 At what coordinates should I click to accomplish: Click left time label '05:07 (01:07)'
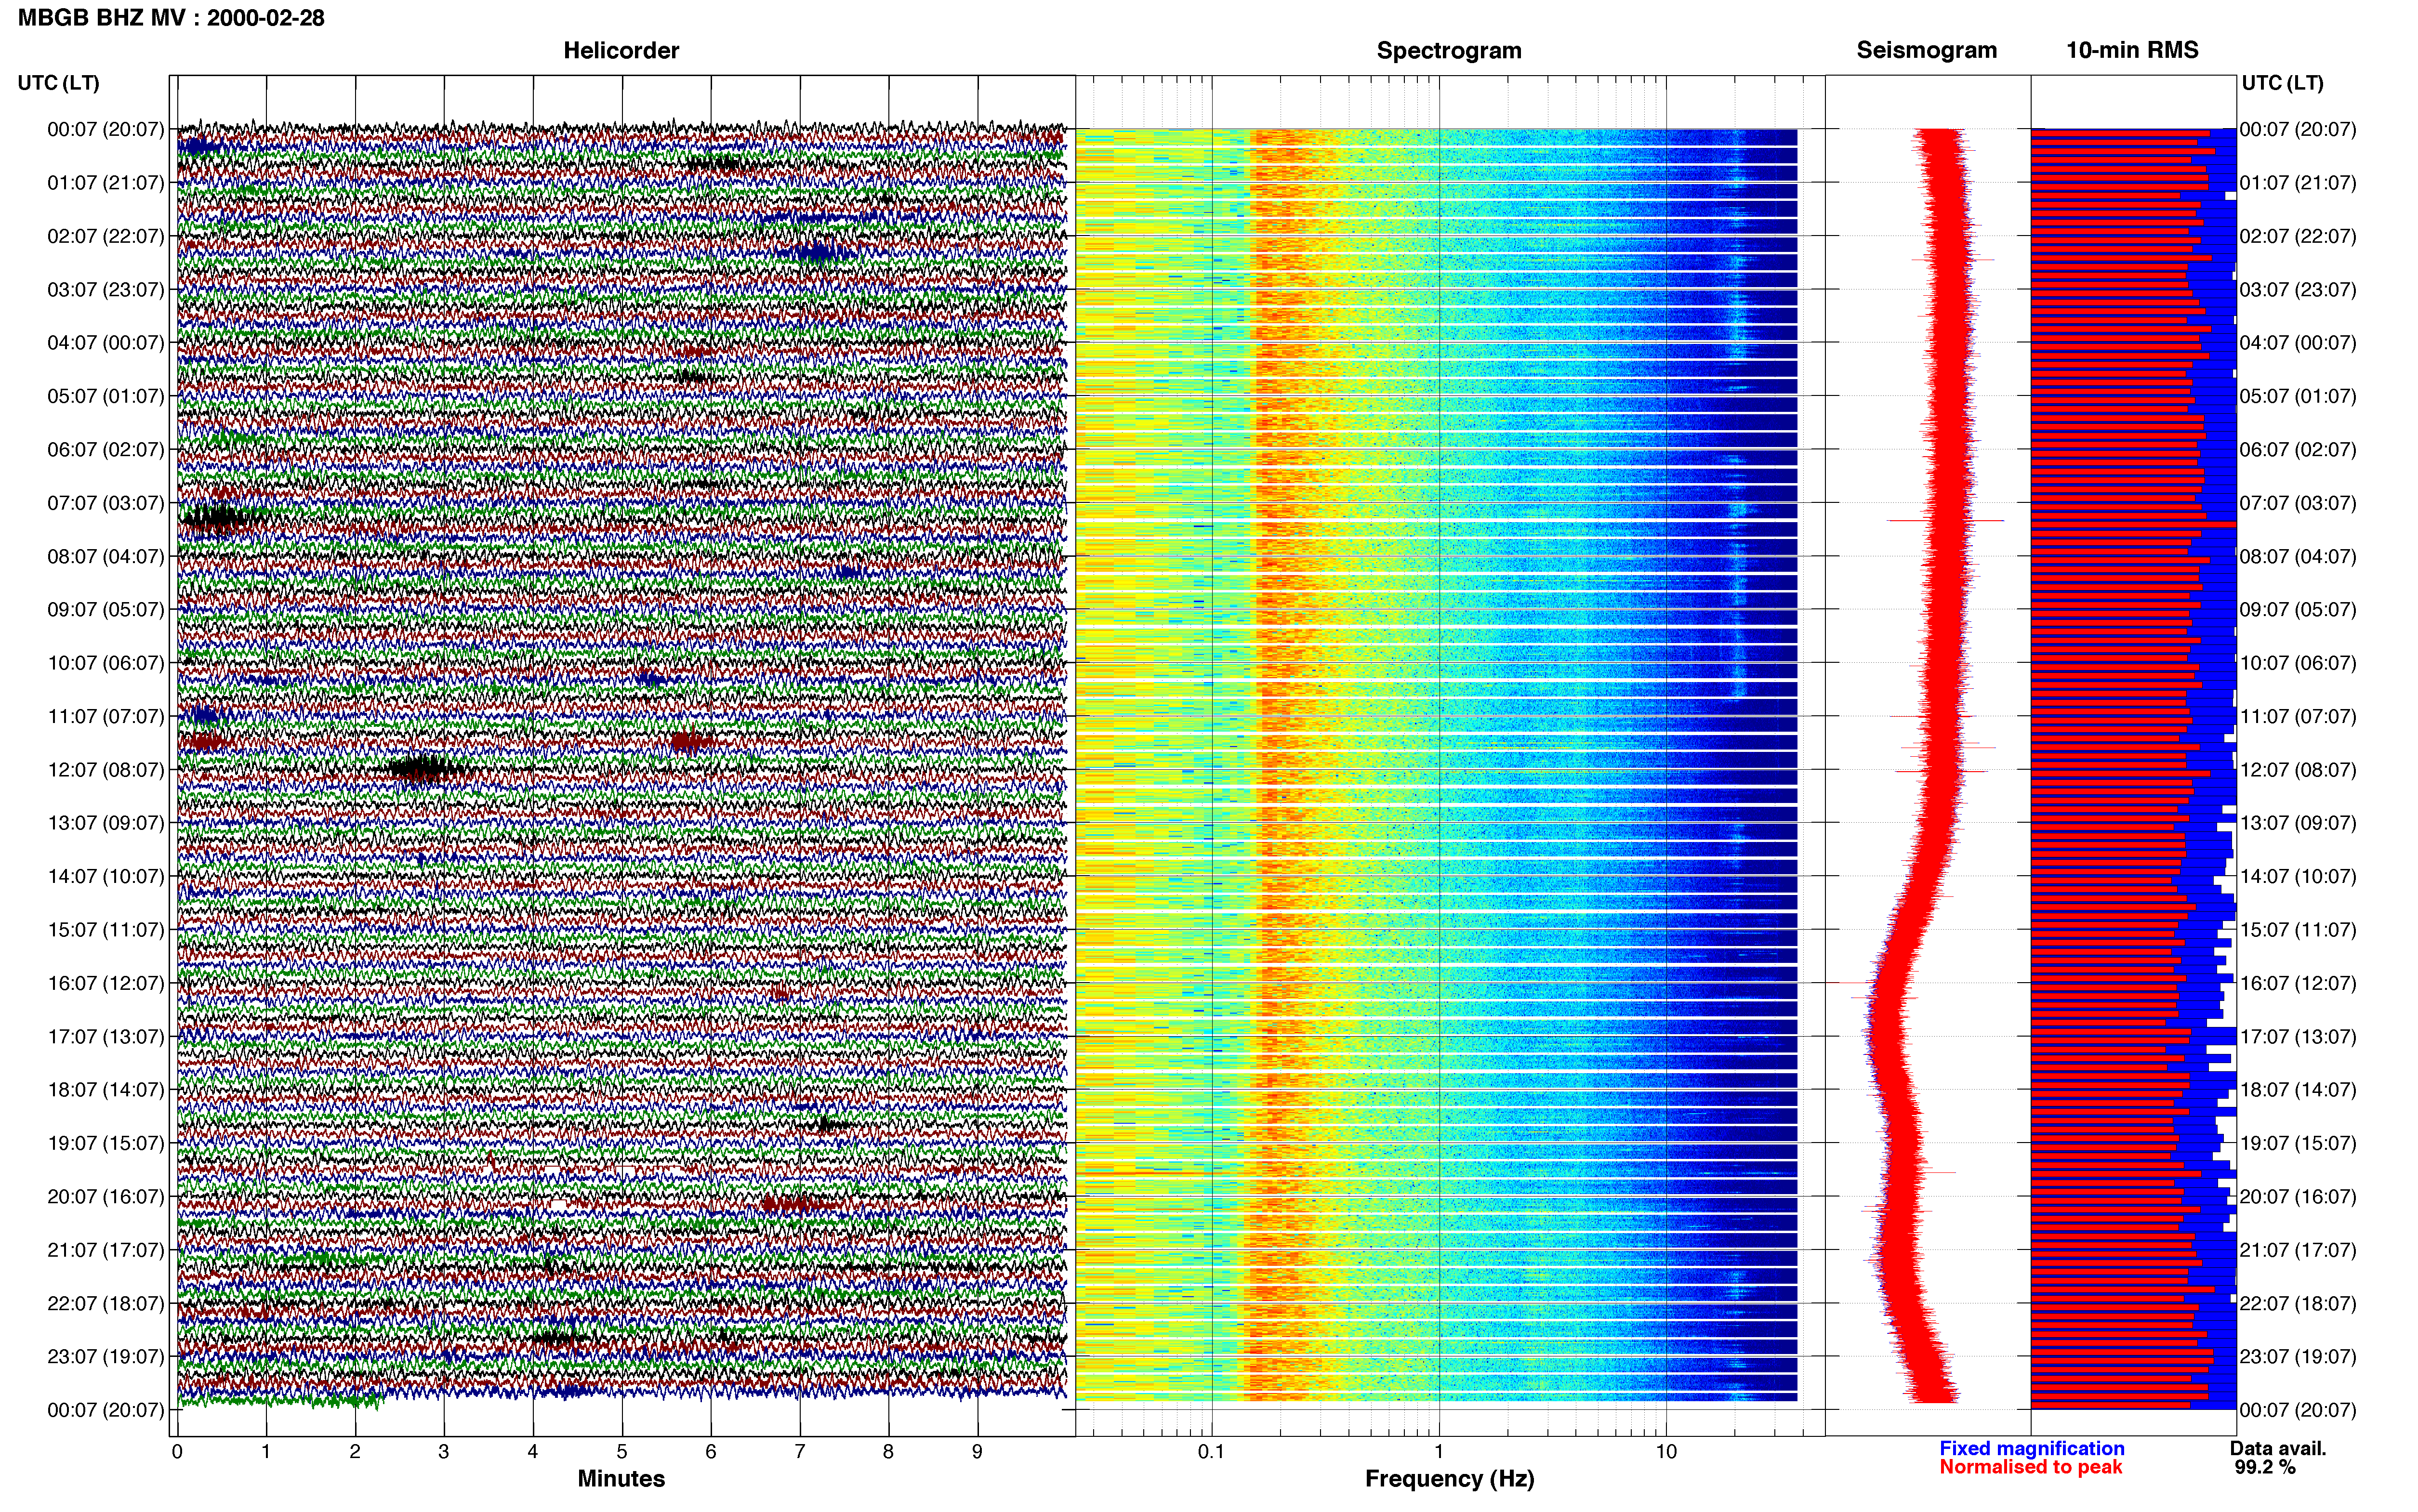105,396
